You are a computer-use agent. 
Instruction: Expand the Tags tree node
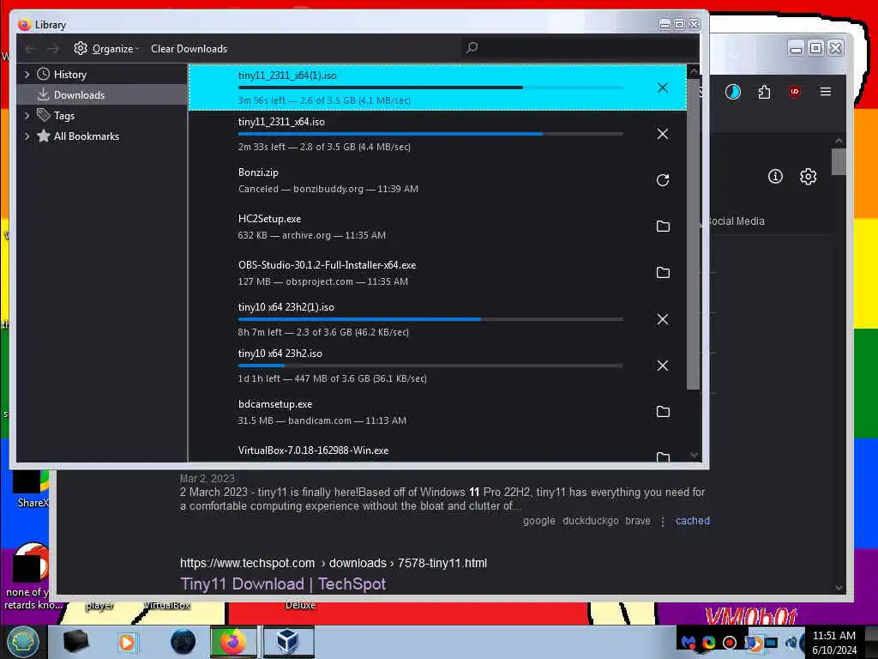tap(27, 116)
